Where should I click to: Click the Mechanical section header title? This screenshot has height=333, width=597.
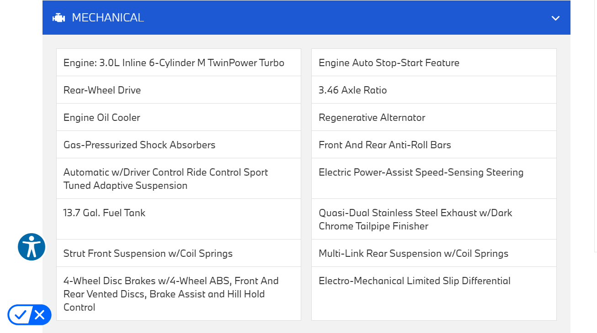tap(108, 18)
